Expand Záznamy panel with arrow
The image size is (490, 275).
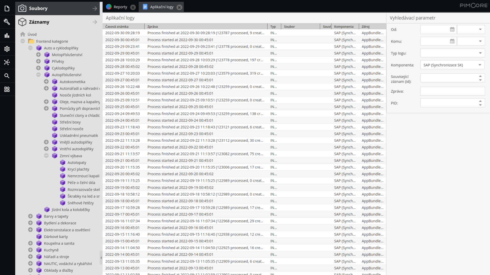95,22
